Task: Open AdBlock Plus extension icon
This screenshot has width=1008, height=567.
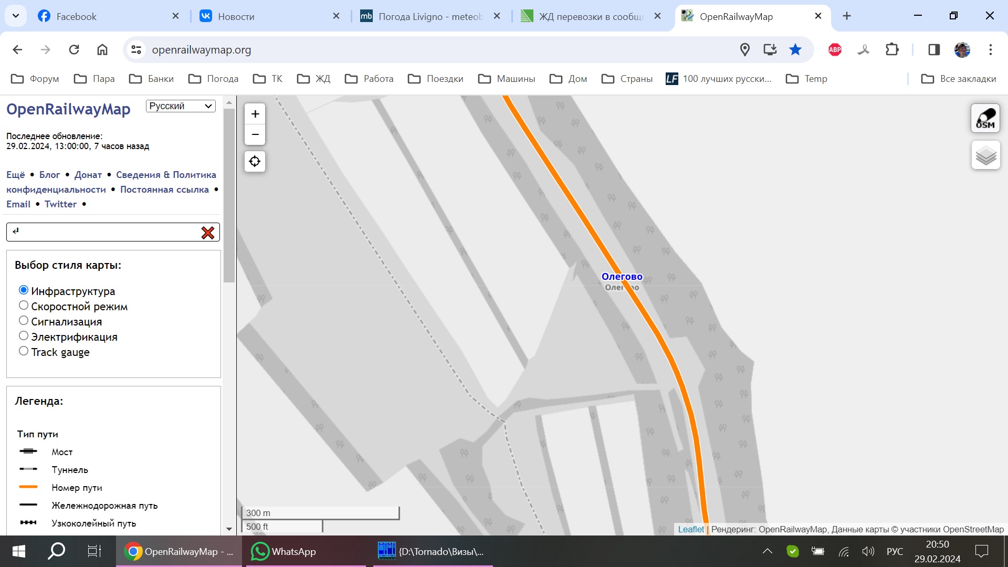Action: coord(835,50)
